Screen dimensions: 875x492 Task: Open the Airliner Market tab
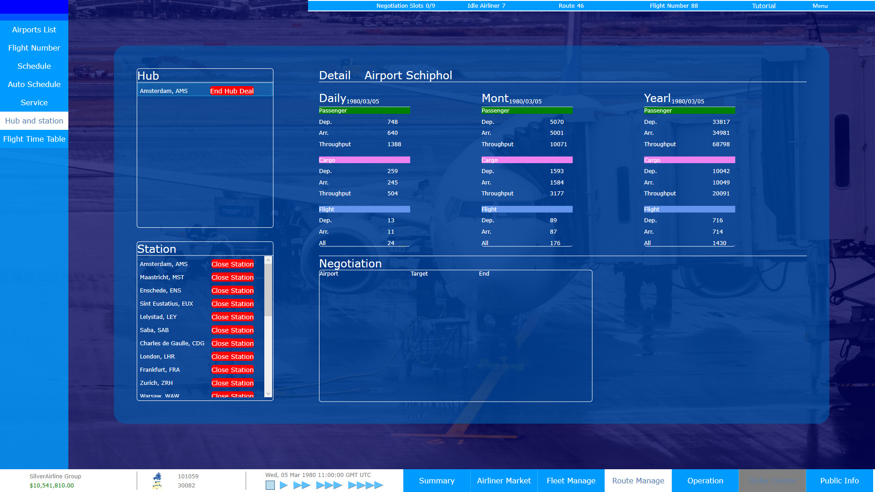tap(504, 481)
